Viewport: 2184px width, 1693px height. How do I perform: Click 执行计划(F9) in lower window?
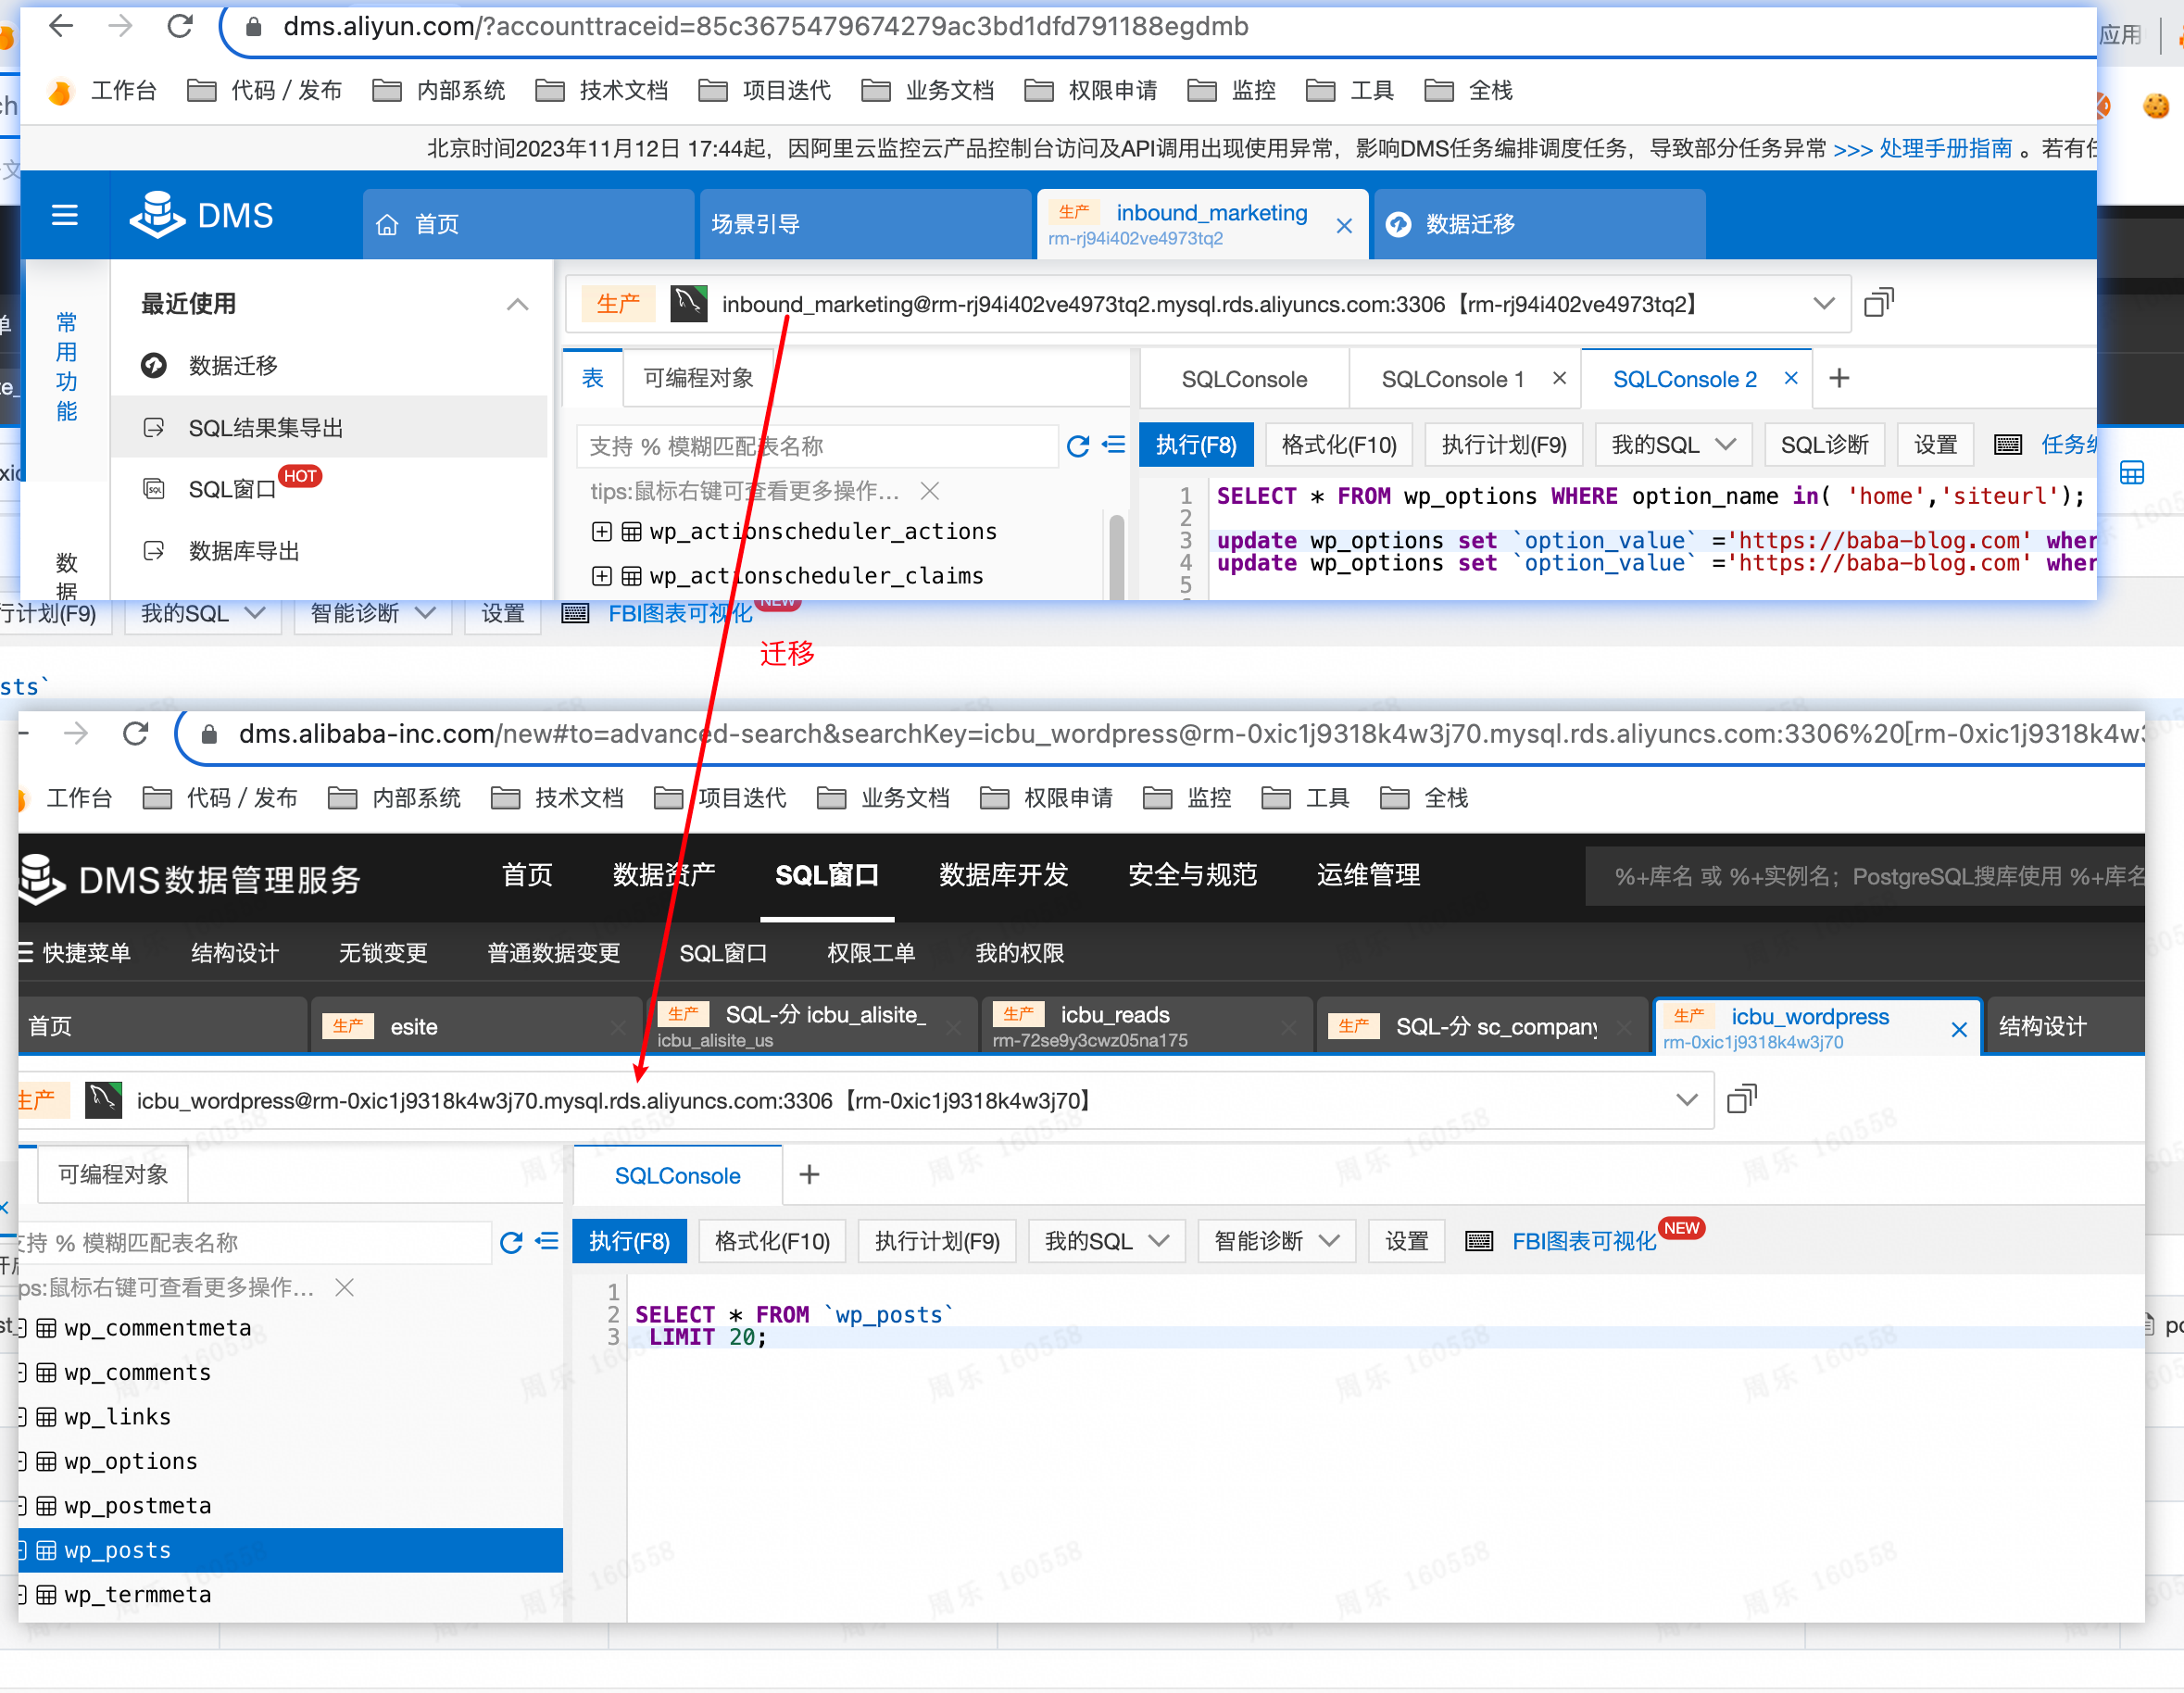coord(937,1242)
